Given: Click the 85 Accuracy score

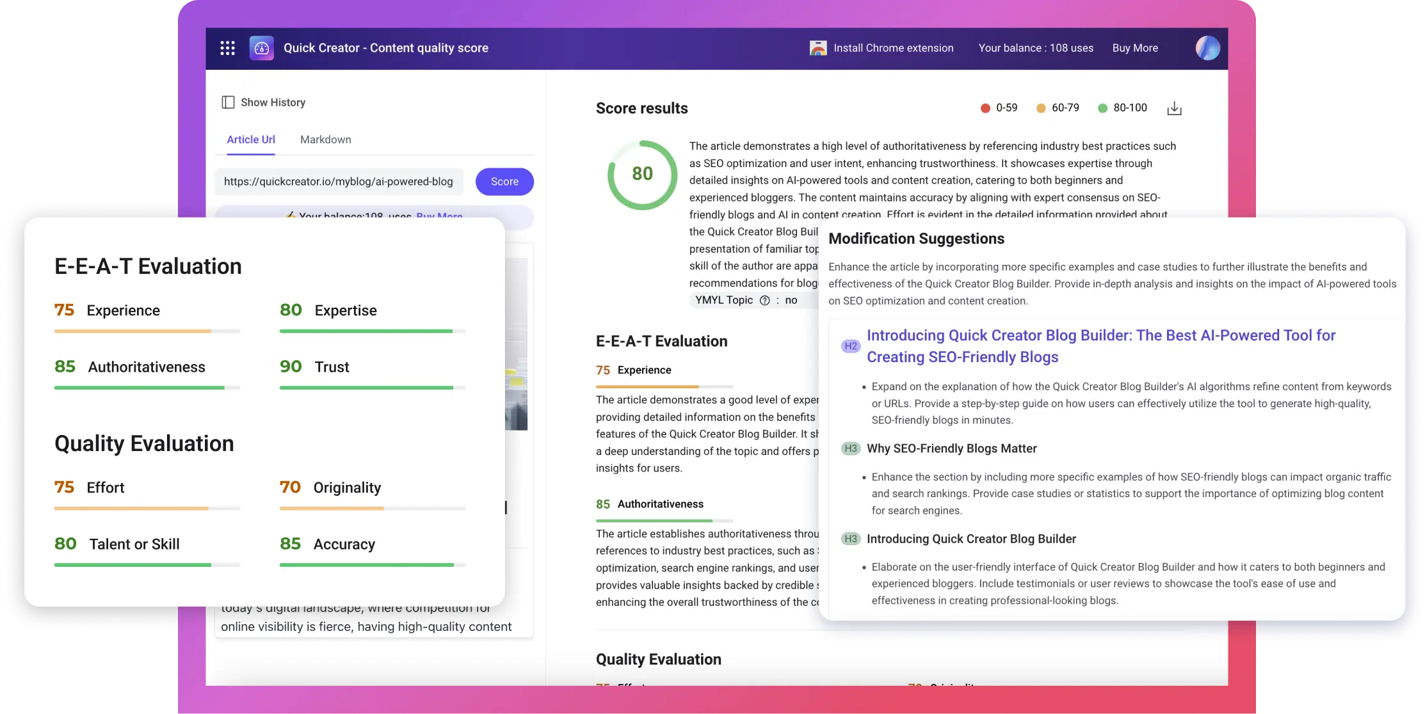Looking at the screenshot, I should tap(327, 544).
